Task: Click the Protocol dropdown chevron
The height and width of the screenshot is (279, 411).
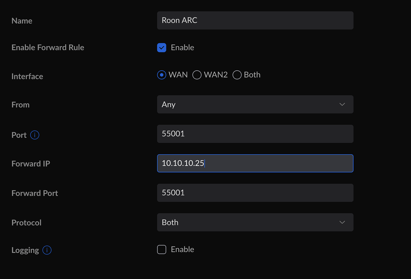Action: coord(342,222)
